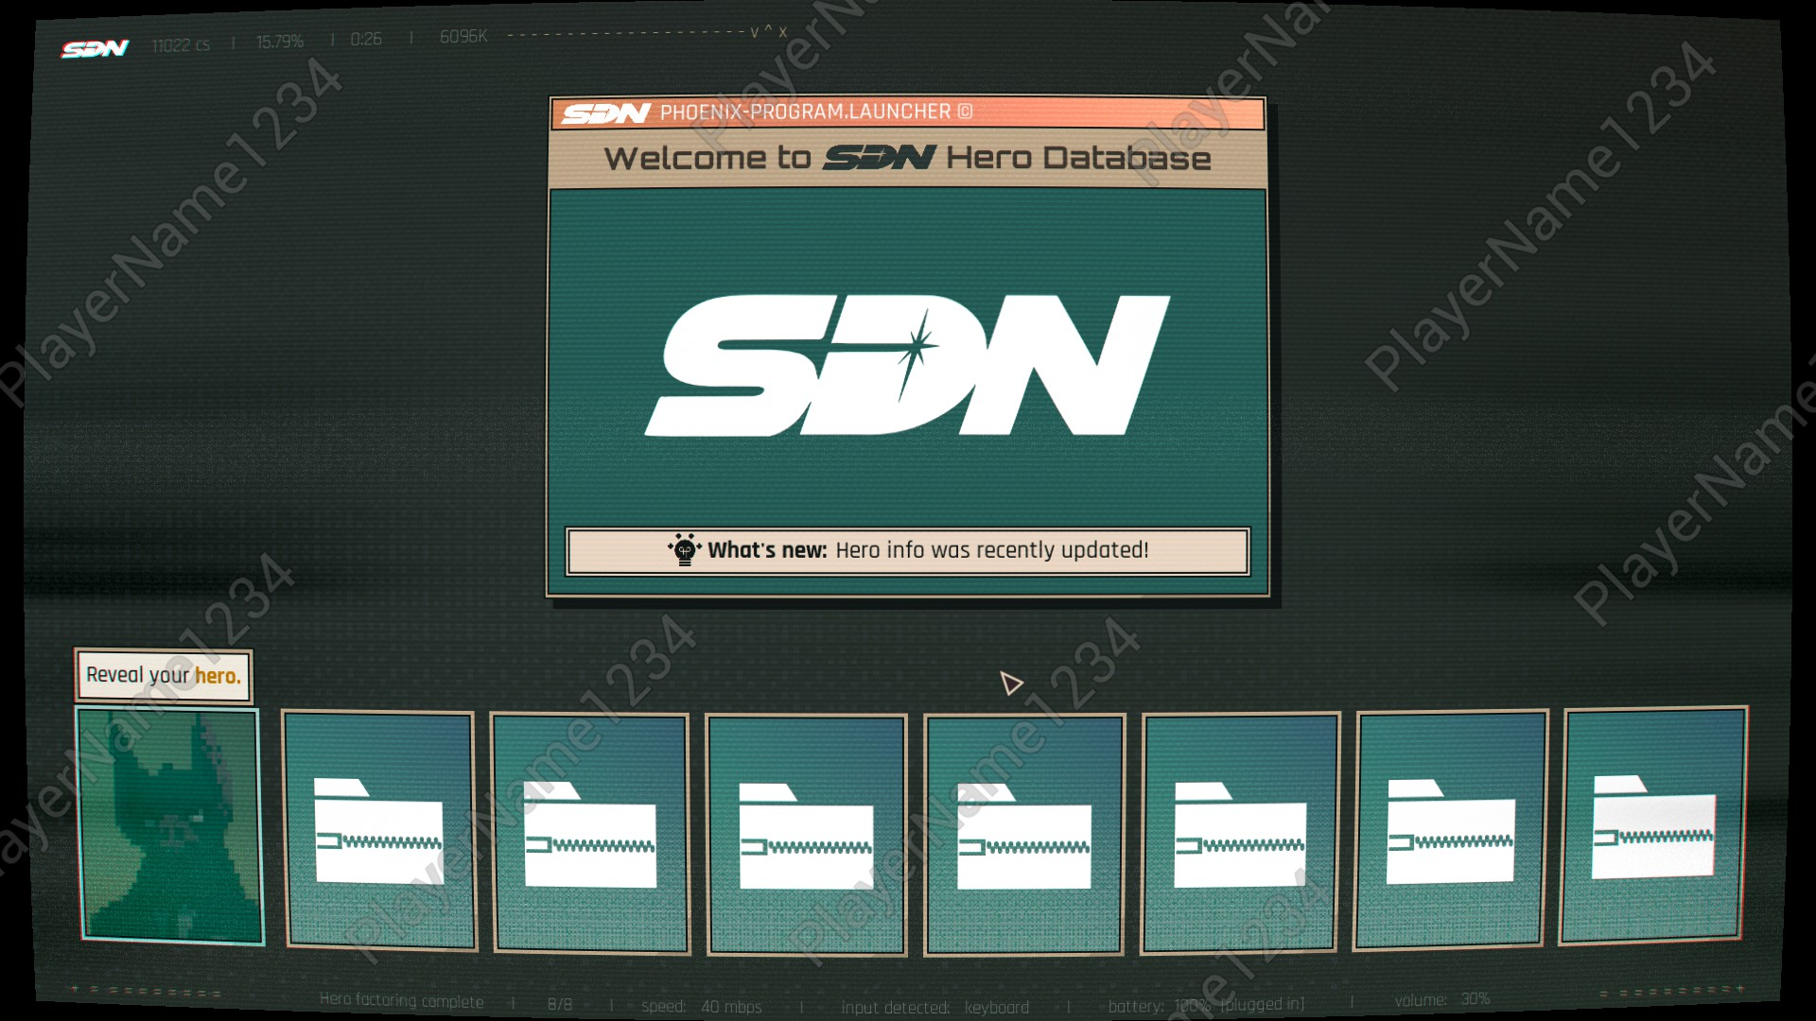
Task: Select the revealed hero portrait card
Action: tap(170, 825)
